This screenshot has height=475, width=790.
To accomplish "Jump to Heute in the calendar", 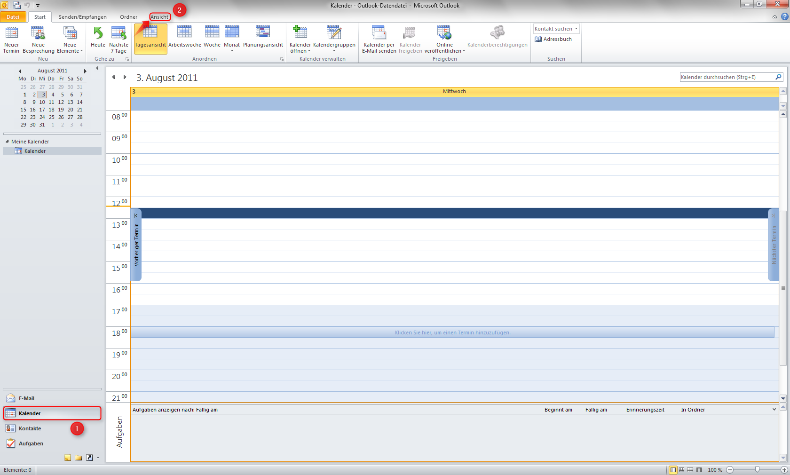I will (x=97, y=40).
